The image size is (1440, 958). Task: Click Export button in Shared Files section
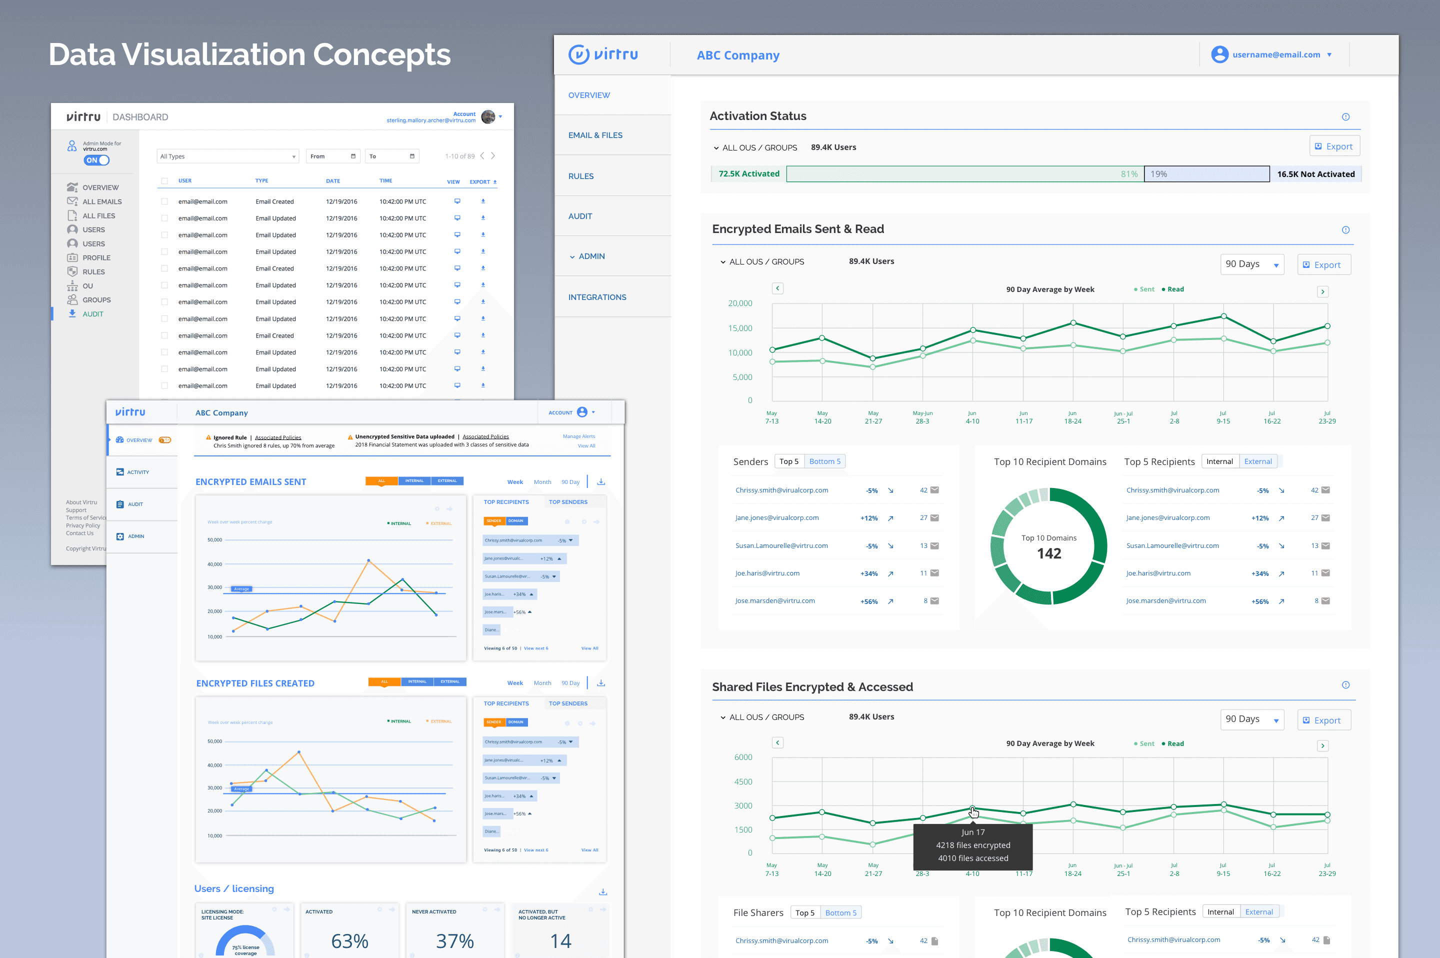click(1323, 719)
